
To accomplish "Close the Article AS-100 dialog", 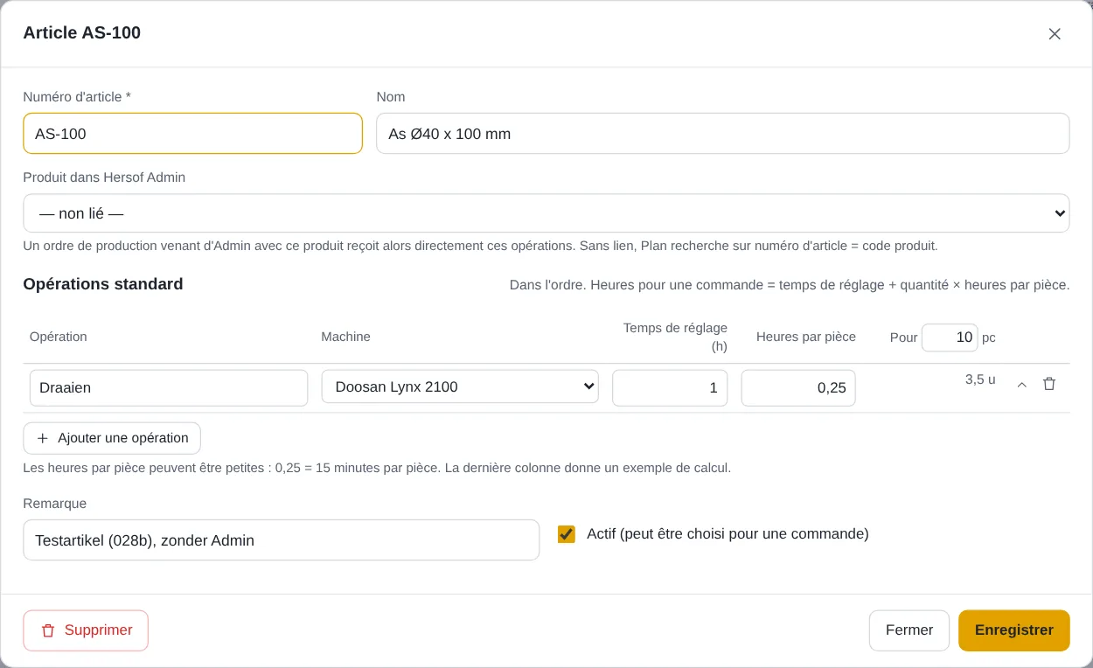I will tap(1055, 34).
